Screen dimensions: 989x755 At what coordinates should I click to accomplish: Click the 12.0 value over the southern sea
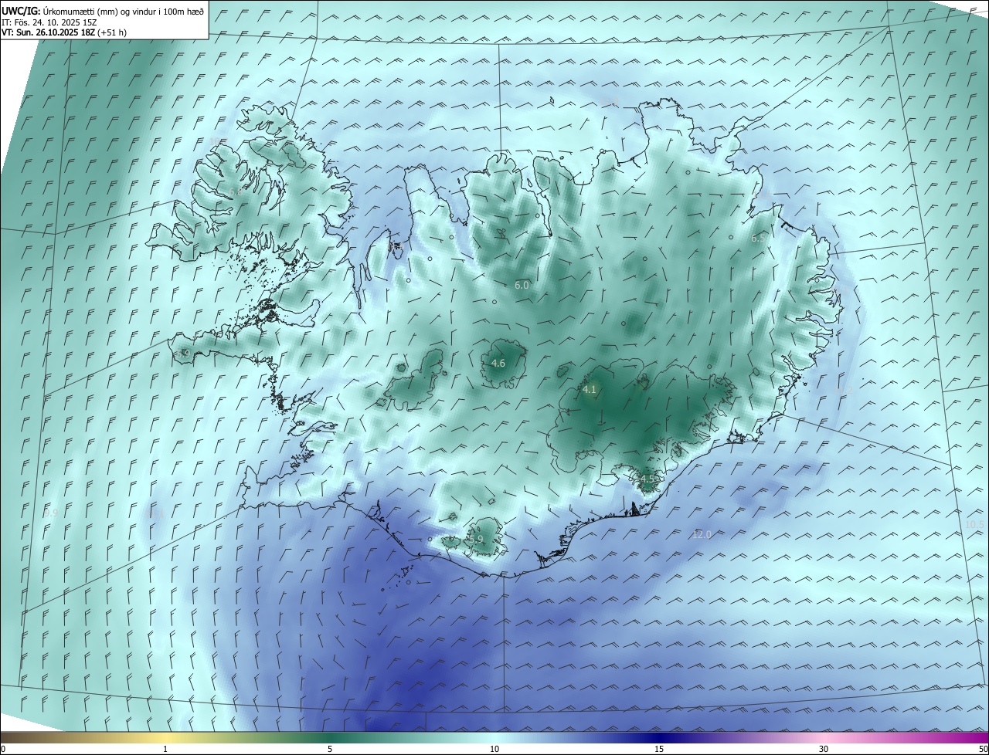pos(702,534)
